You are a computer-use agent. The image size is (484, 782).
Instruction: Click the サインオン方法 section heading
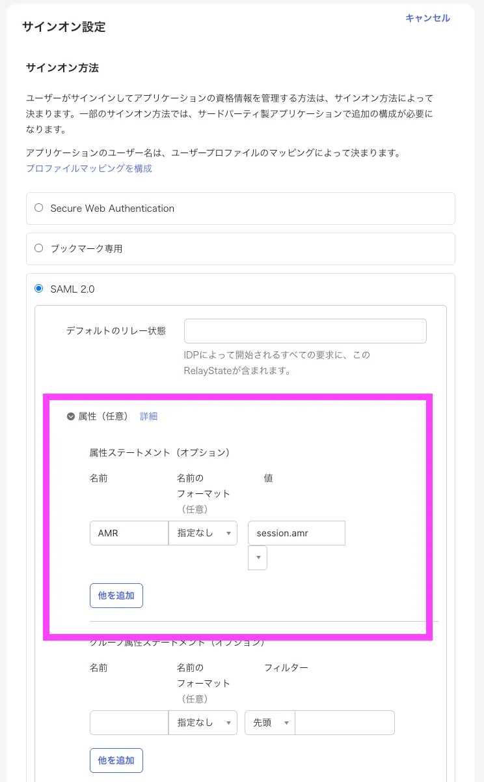62,68
